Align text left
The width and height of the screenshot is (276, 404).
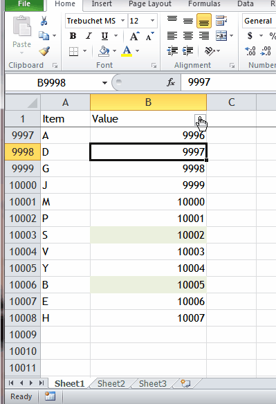pyautogui.click(x=172, y=35)
